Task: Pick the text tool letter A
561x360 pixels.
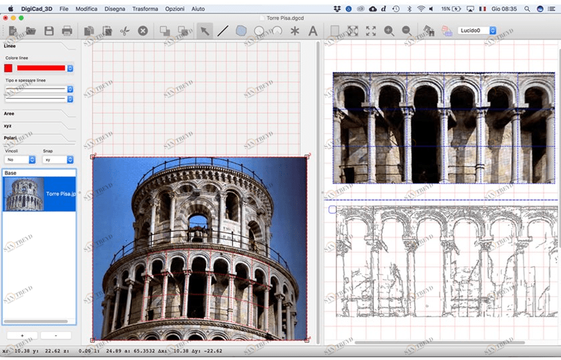Action: (x=313, y=31)
